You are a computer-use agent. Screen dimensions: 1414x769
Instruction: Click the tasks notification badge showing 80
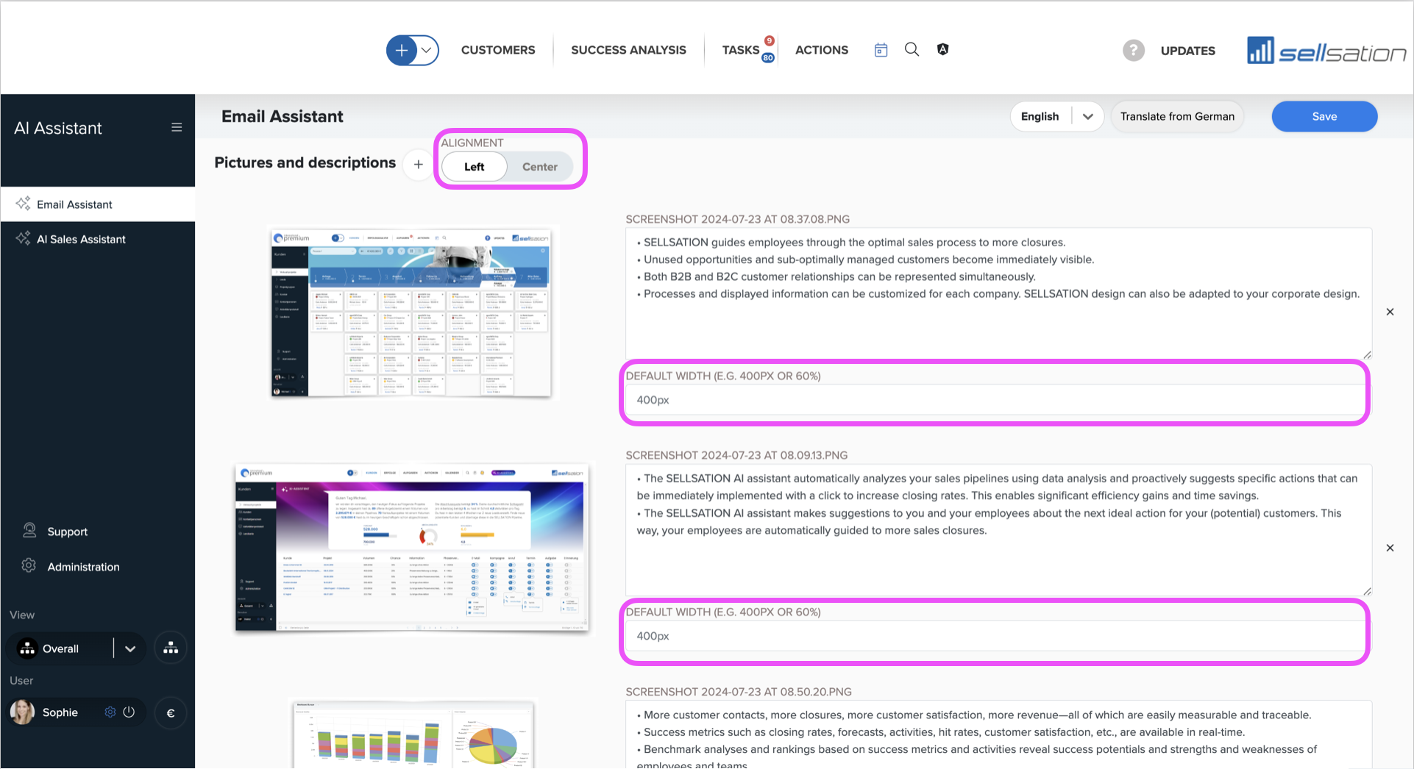(768, 57)
